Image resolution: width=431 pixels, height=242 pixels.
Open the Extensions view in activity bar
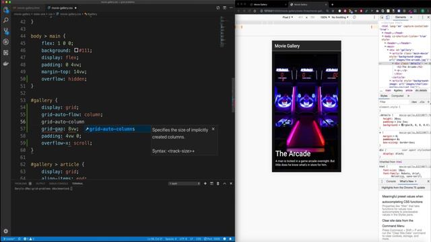pyautogui.click(x=6, y=52)
